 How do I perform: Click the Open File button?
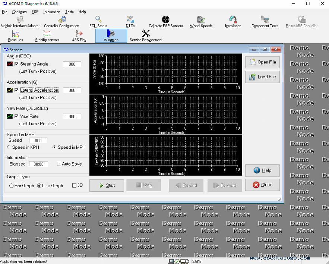click(x=262, y=62)
